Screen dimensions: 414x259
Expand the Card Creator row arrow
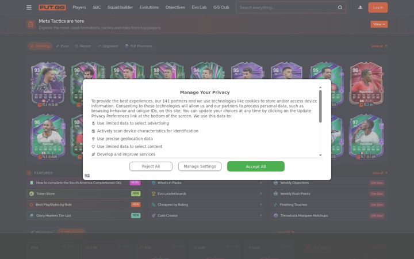(x=261, y=215)
